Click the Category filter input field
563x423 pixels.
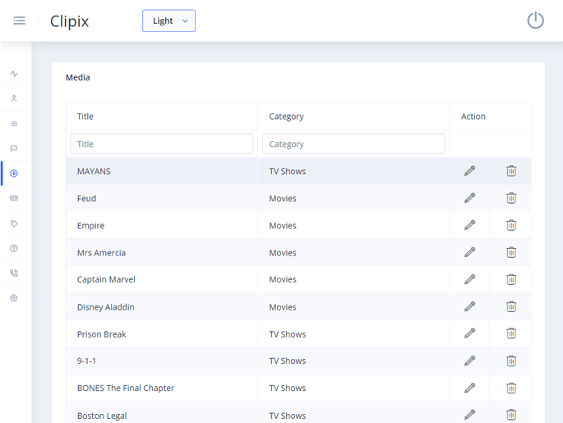[353, 144]
